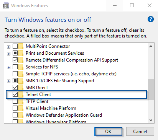158x140 pixels.
Task: Uncheck the Telnet Client checkbox
Action: 15,94
